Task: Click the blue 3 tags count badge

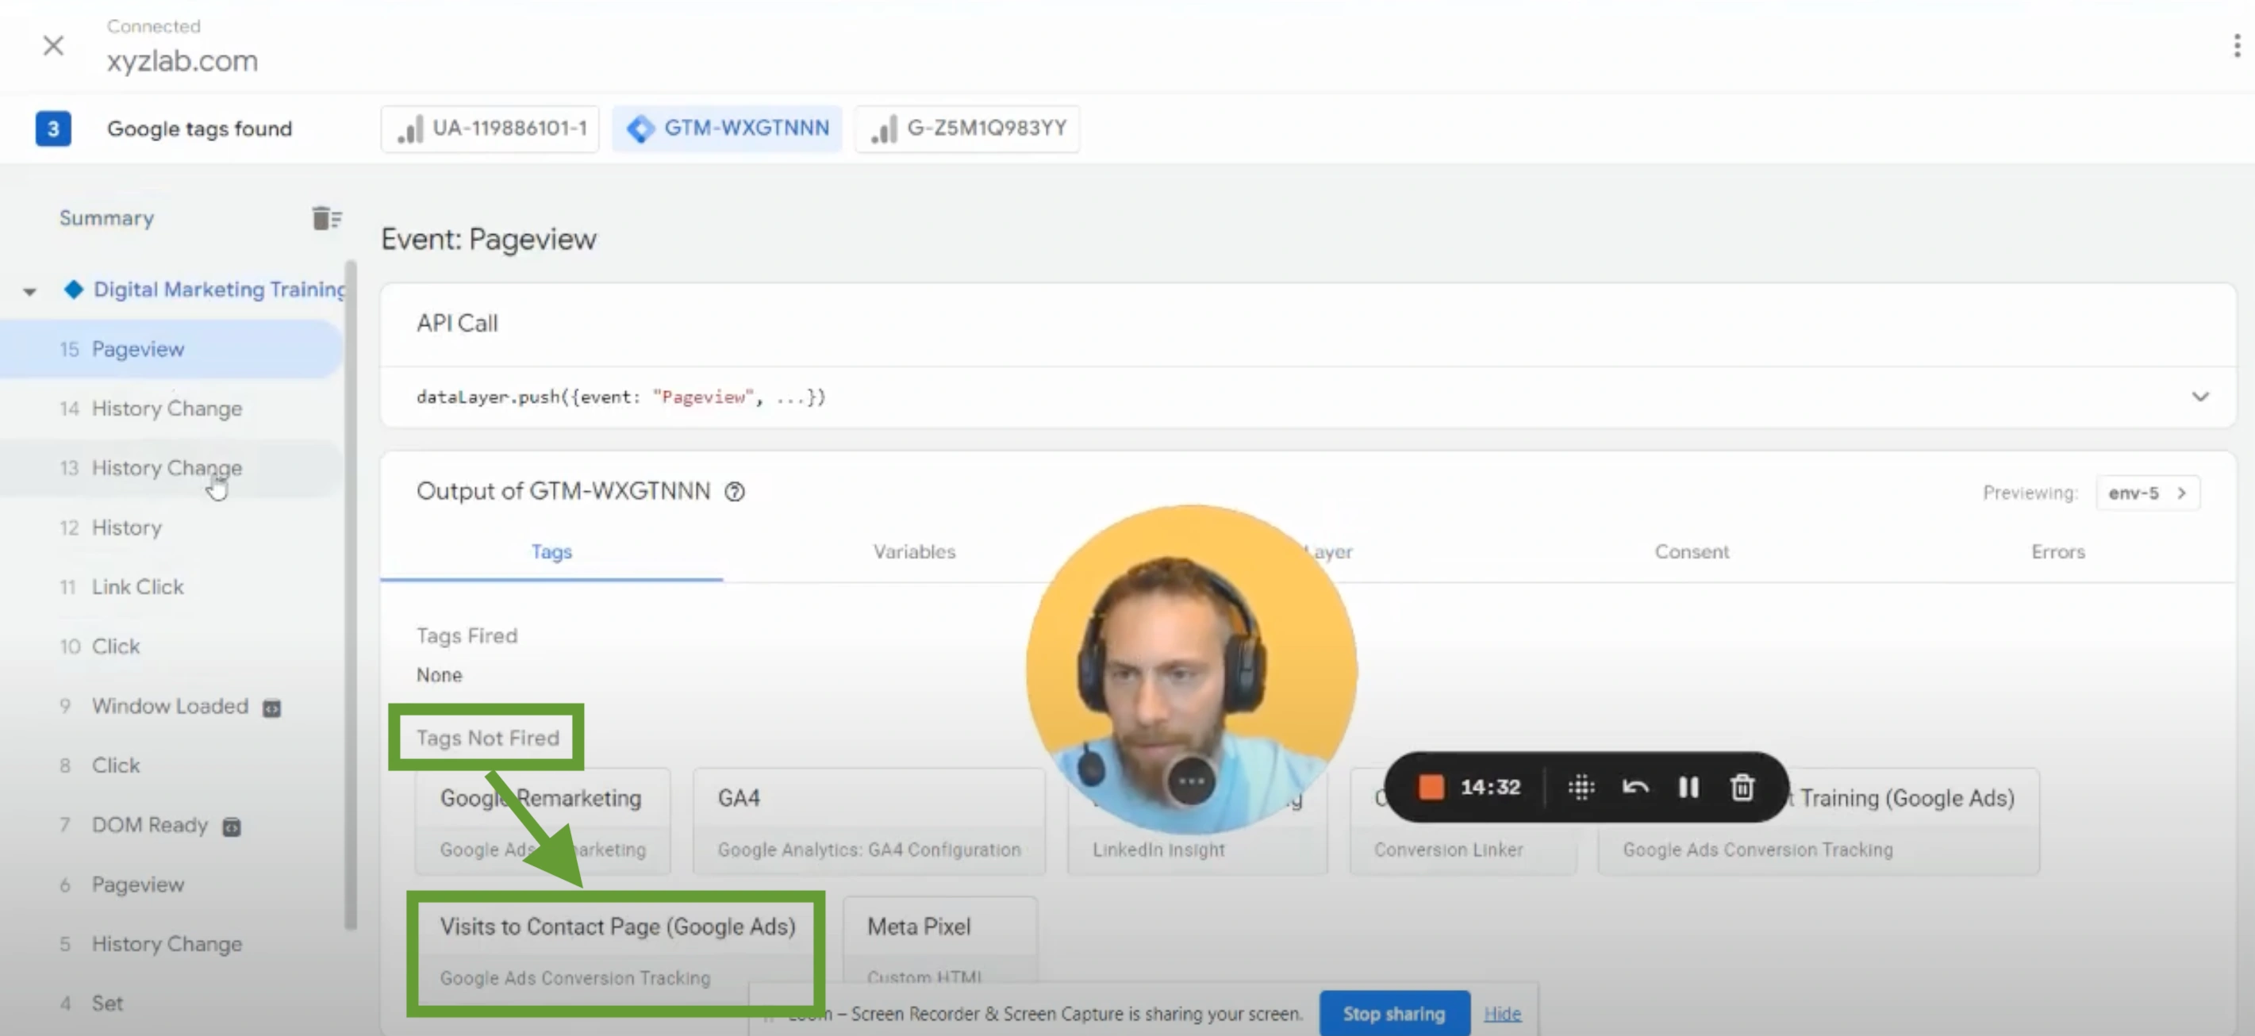Action: (x=52, y=129)
